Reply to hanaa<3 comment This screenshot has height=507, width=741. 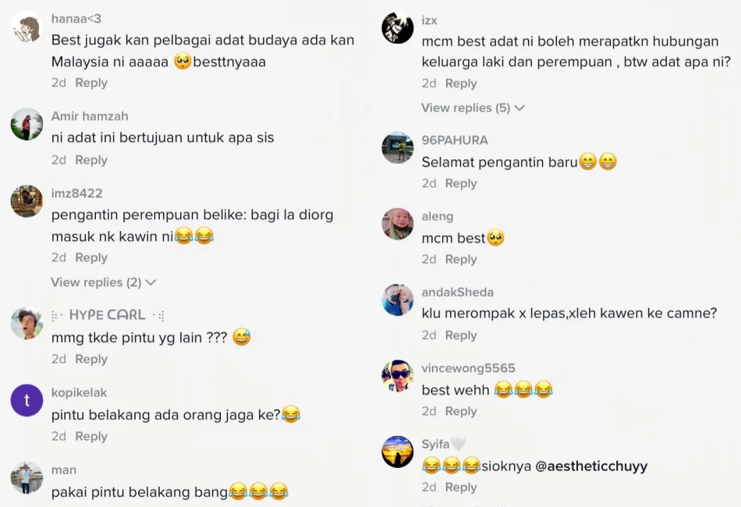pos(91,83)
